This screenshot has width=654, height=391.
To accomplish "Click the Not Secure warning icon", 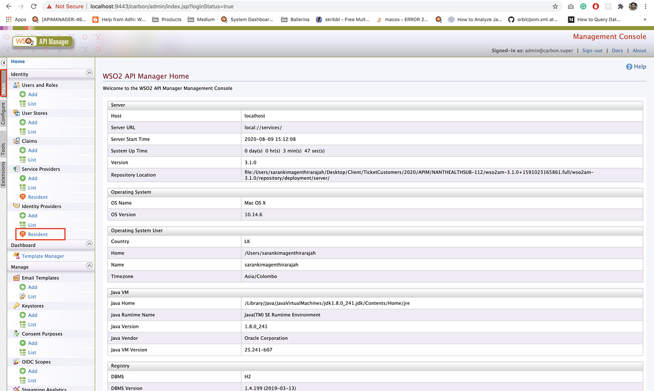I will tap(49, 6).
